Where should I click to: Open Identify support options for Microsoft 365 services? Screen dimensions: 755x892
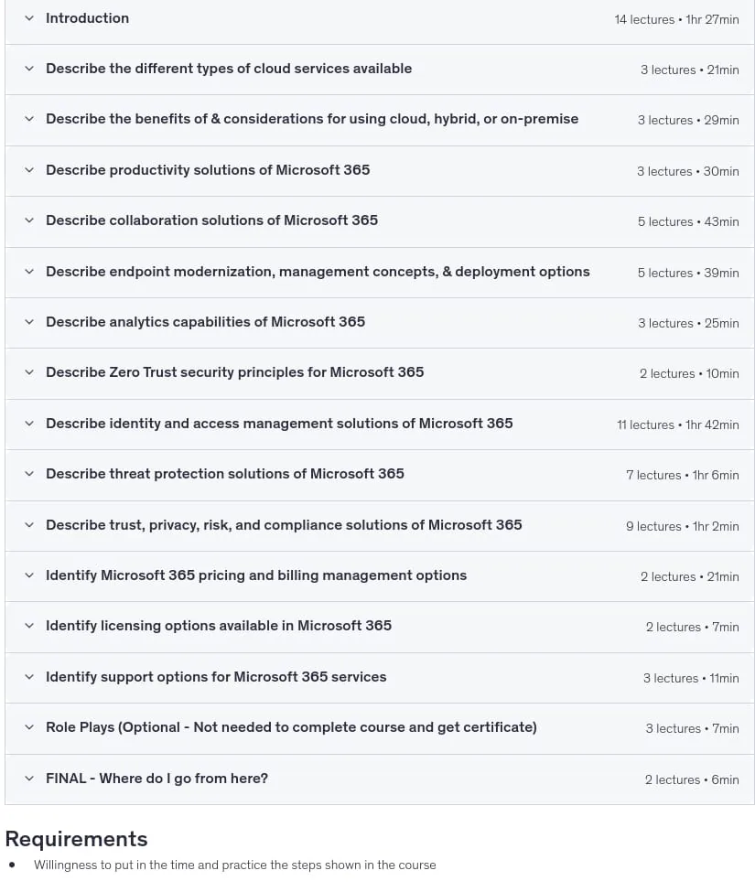pos(216,677)
